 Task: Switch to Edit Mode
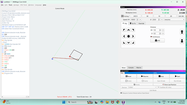point(153,90)
